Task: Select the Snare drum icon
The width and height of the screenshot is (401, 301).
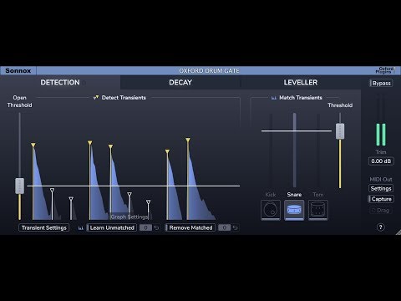Action: 294,210
